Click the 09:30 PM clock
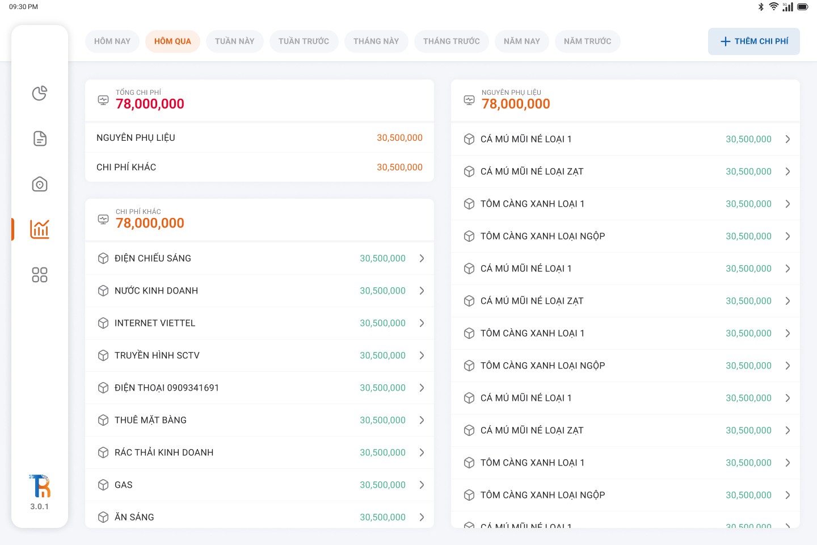This screenshot has width=817, height=545. pyautogui.click(x=23, y=7)
